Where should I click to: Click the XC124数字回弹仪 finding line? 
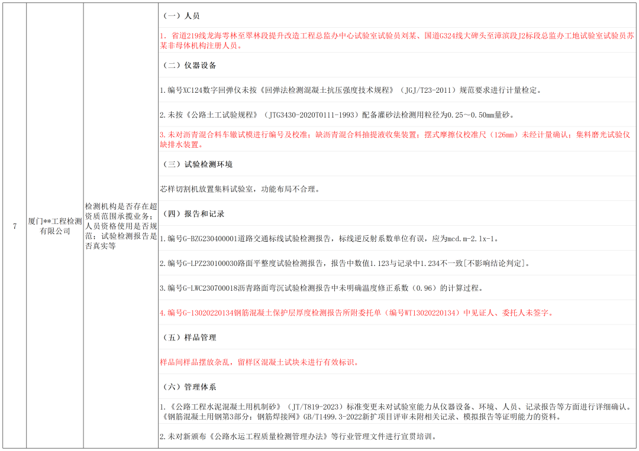click(350, 90)
